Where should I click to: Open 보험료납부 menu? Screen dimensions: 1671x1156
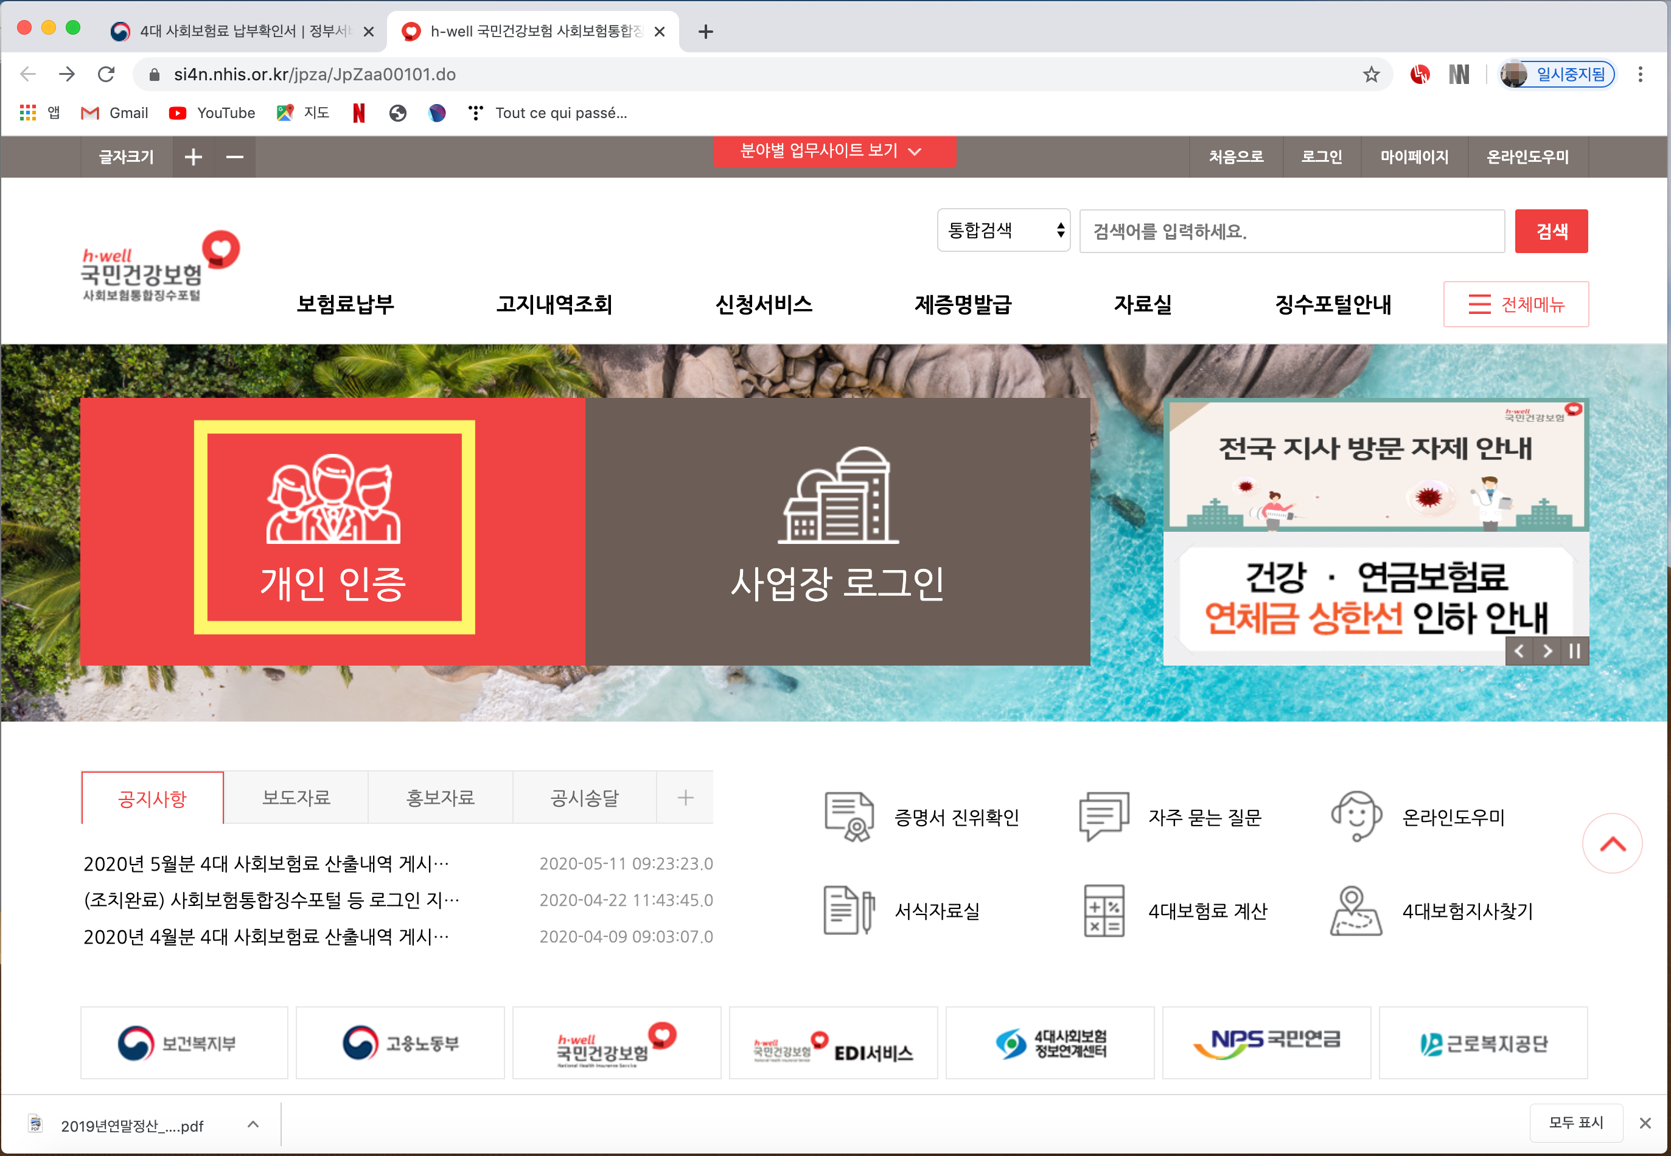[x=345, y=304]
